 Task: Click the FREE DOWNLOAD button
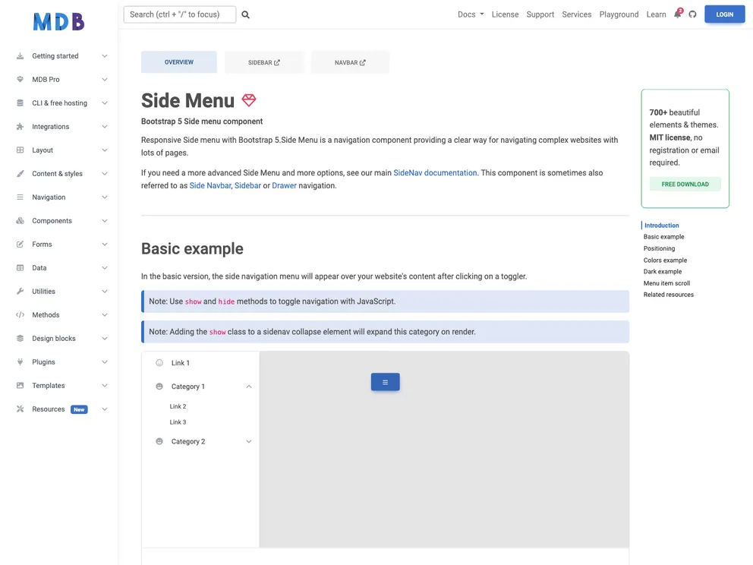tap(685, 184)
